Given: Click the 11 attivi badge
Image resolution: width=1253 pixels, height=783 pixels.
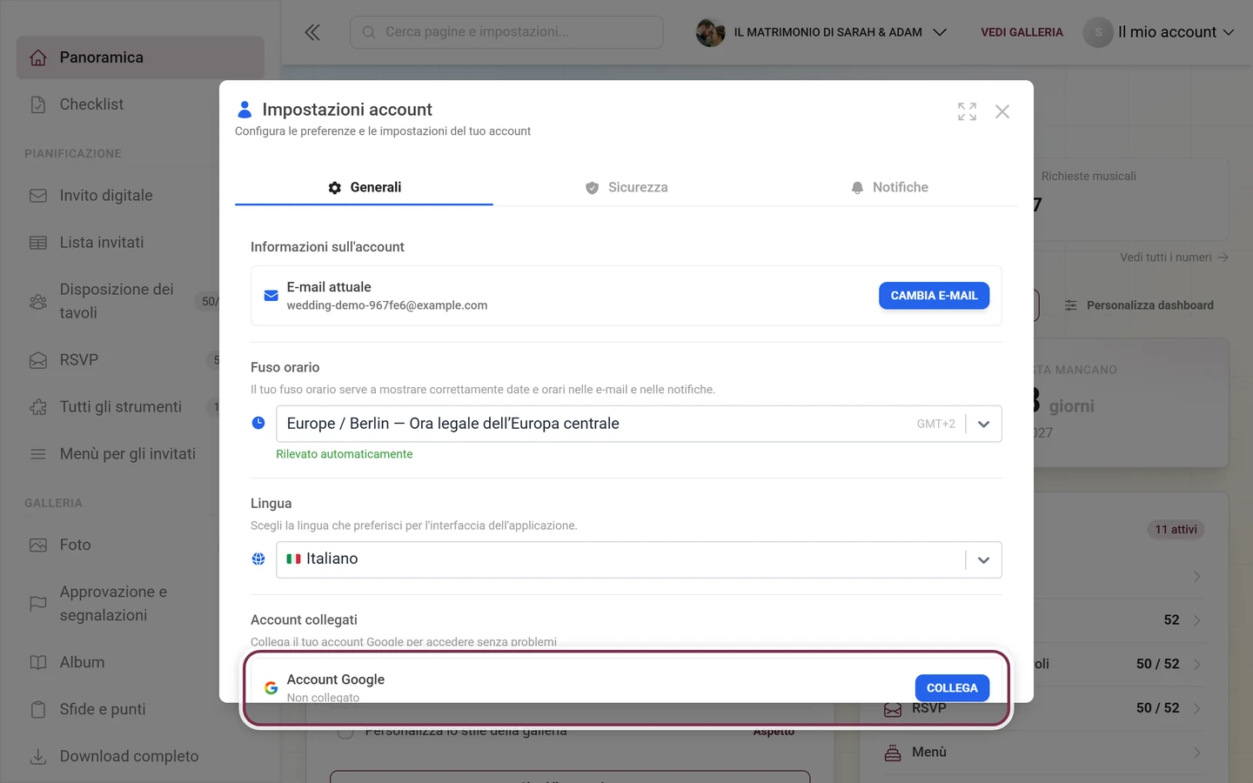Looking at the screenshot, I should coord(1176,530).
